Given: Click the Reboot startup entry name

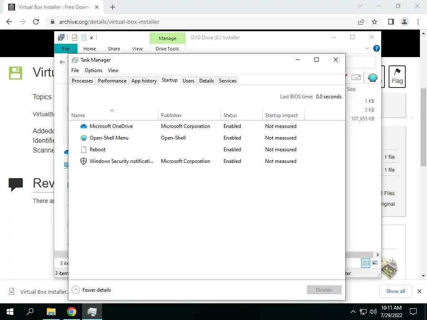Looking at the screenshot, I should click(x=98, y=150).
